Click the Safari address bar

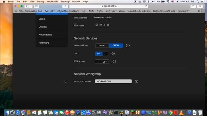(109, 6)
